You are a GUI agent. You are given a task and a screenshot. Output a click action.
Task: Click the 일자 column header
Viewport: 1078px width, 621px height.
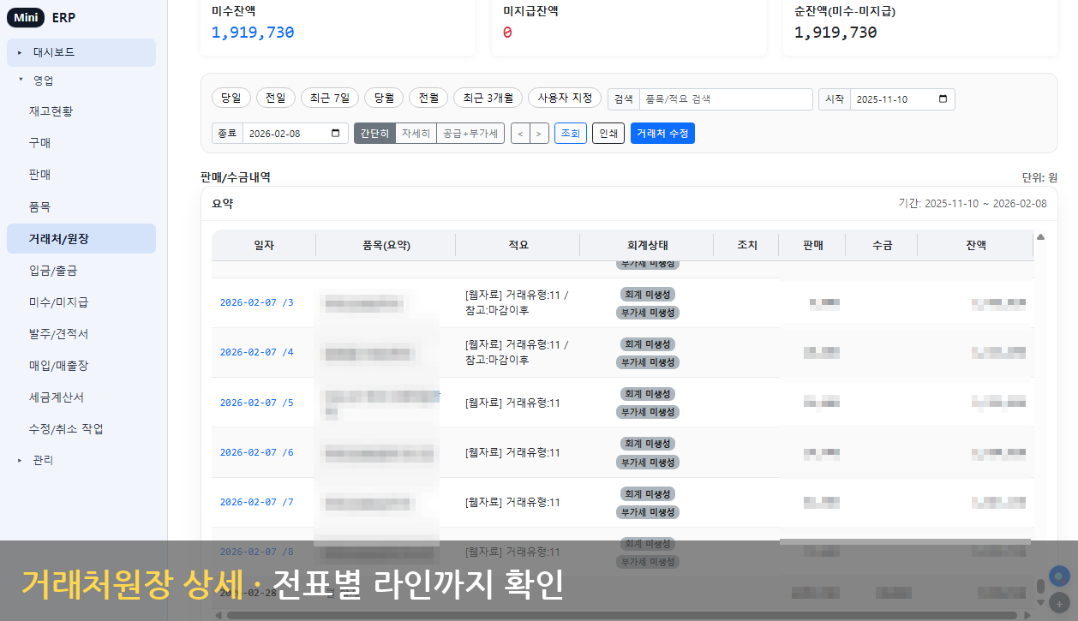pos(264,245)
